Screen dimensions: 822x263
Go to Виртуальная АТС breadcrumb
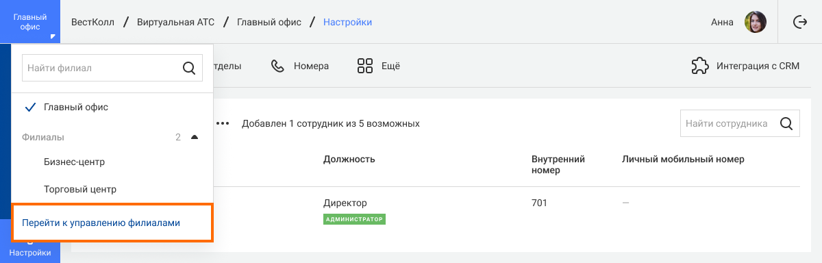point(175,22)
